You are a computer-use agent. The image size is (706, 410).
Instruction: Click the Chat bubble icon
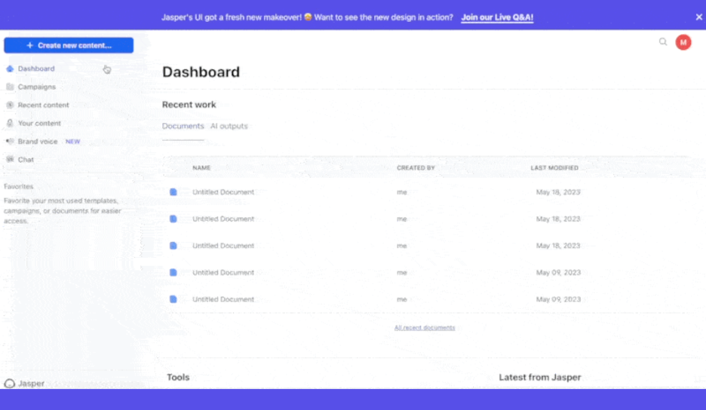coord(10,159)
